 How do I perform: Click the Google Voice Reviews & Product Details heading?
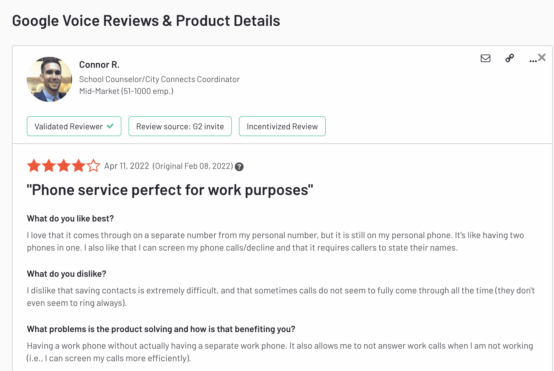click(x=146, y=21)
